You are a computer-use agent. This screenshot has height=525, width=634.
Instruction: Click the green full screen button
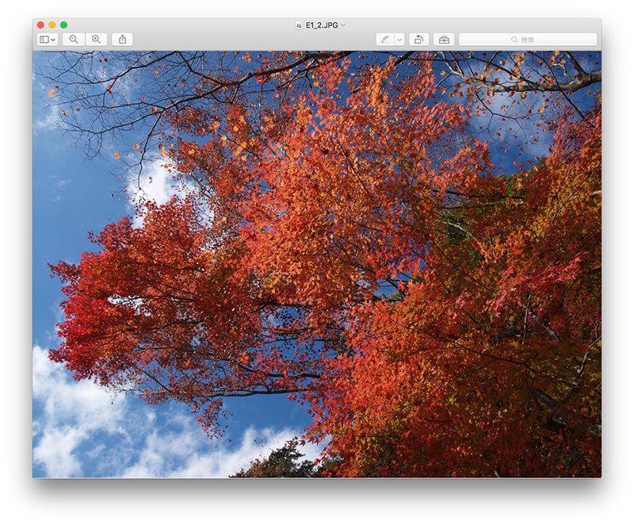point(64,25)
